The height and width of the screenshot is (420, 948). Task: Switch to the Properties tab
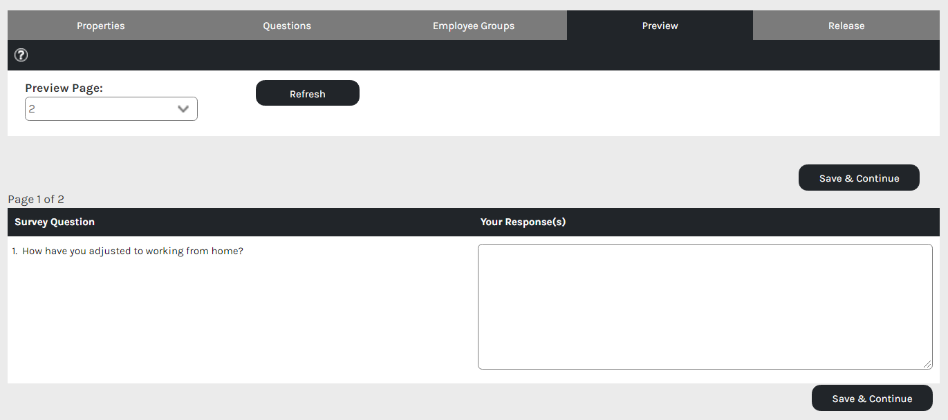pos(101,26)
